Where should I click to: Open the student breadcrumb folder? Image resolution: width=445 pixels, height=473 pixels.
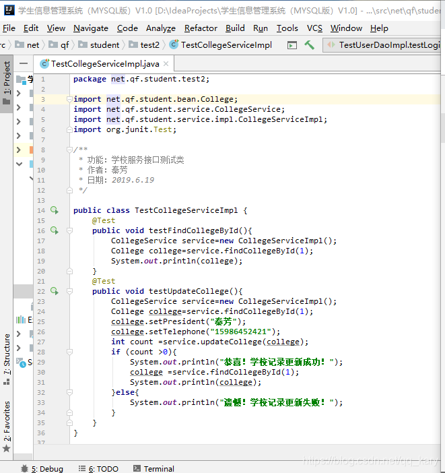(x=99, y=44)
